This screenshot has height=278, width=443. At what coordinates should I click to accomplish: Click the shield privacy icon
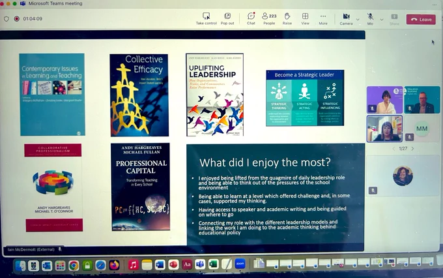(x=7, y=19)
